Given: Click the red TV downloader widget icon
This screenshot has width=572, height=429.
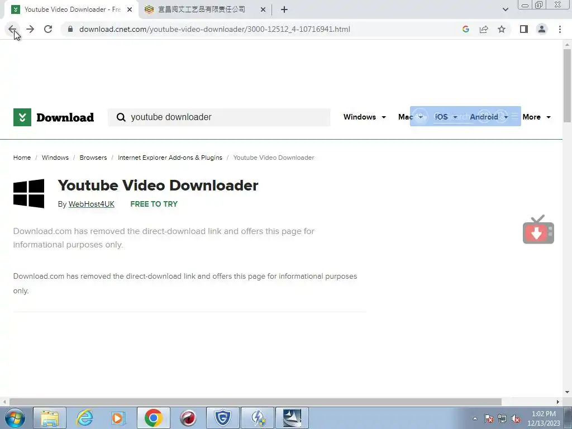Looking at the screenshot, I should 538,230.
